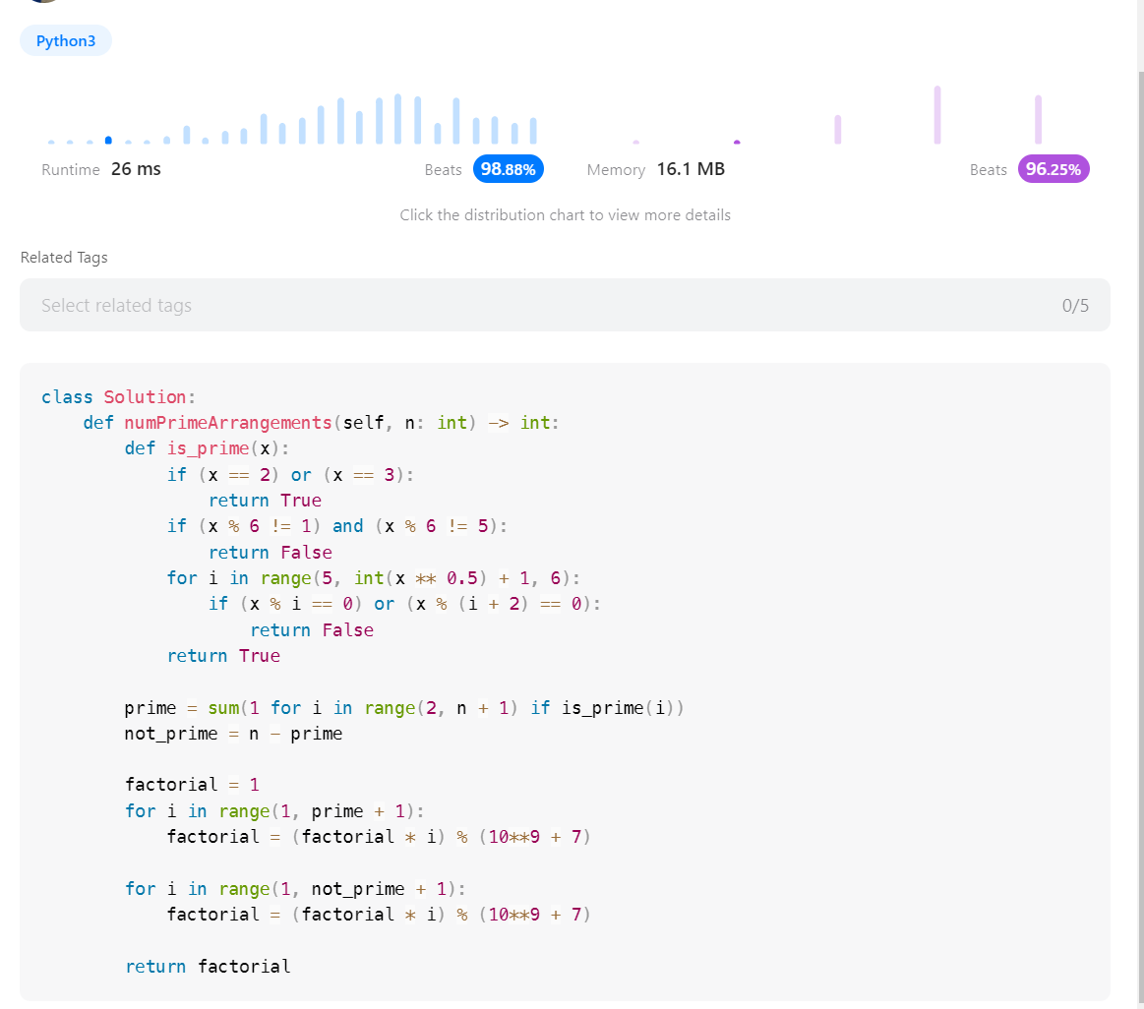Click the highlighted dark-blue runtime bar
The image size is (1144, 1009).
pyautogui.click(x=108, y=140)
